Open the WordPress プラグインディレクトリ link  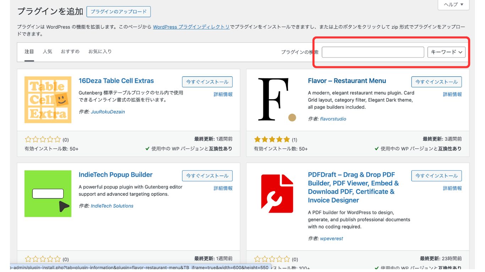coord(191,27)
